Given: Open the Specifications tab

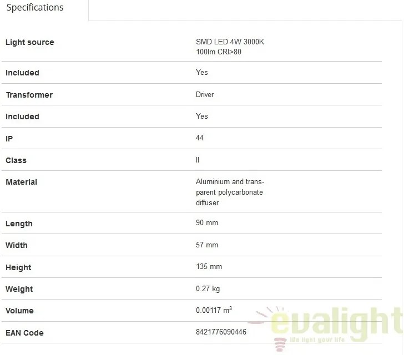Looking at the screenshot, I should point(35,8).
